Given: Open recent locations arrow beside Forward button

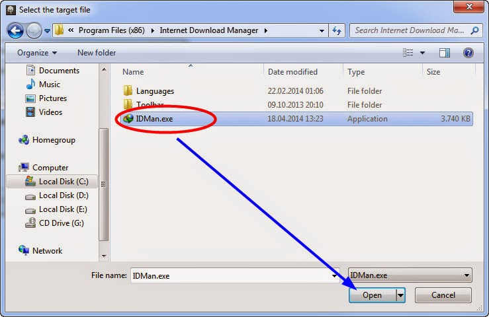Looking at the screenshot, I should [47, 31].
